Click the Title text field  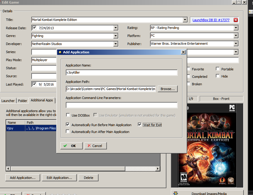pos(107,20)
